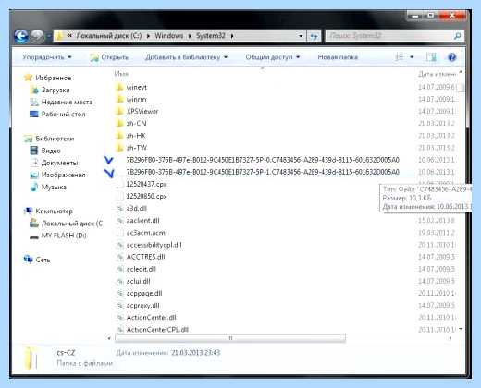Viewport: 481px width, 388px height.
Task: Select the zh-TW folder icon
Action: (x=119, y=148)
